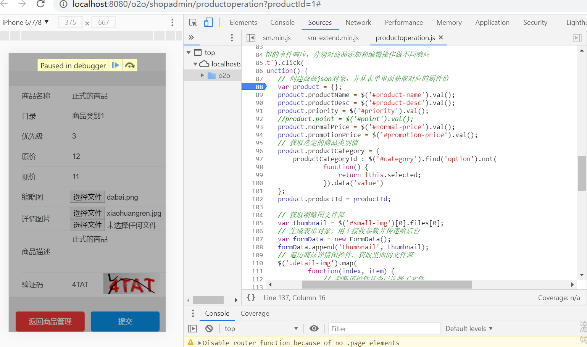Screen dimensions: 587x347
Task: Switch to the Console panel tab
Action: click(x=282, y=23)
